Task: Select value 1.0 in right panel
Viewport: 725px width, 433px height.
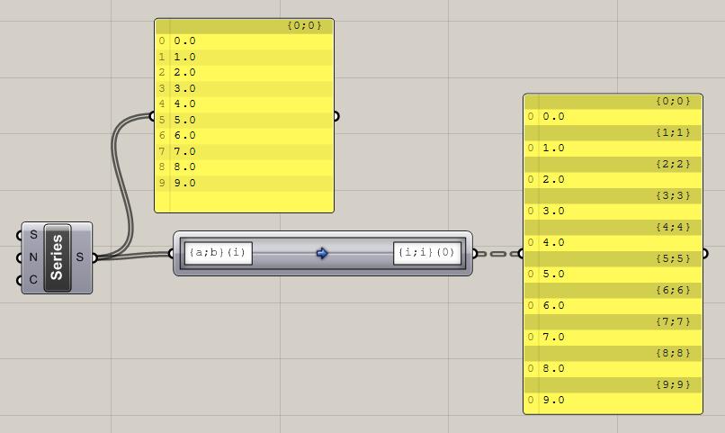Action: pos(554,148)
